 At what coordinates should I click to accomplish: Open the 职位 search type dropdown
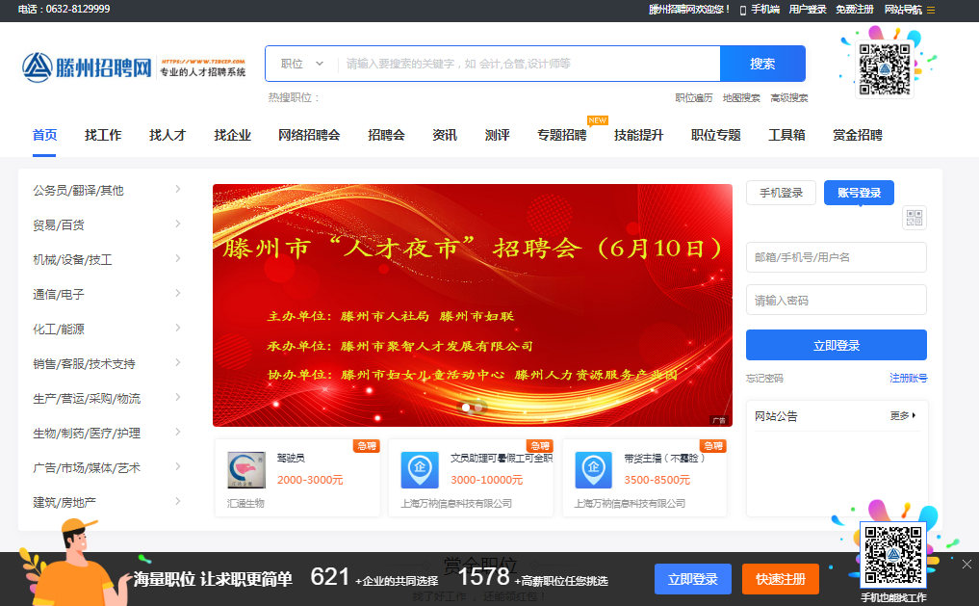tap(302, 64)
